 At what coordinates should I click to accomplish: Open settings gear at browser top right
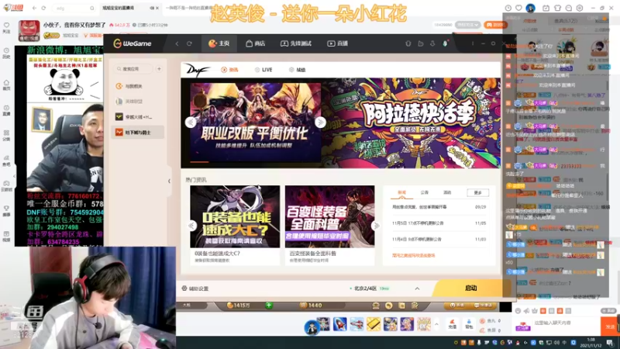[579, 8]
